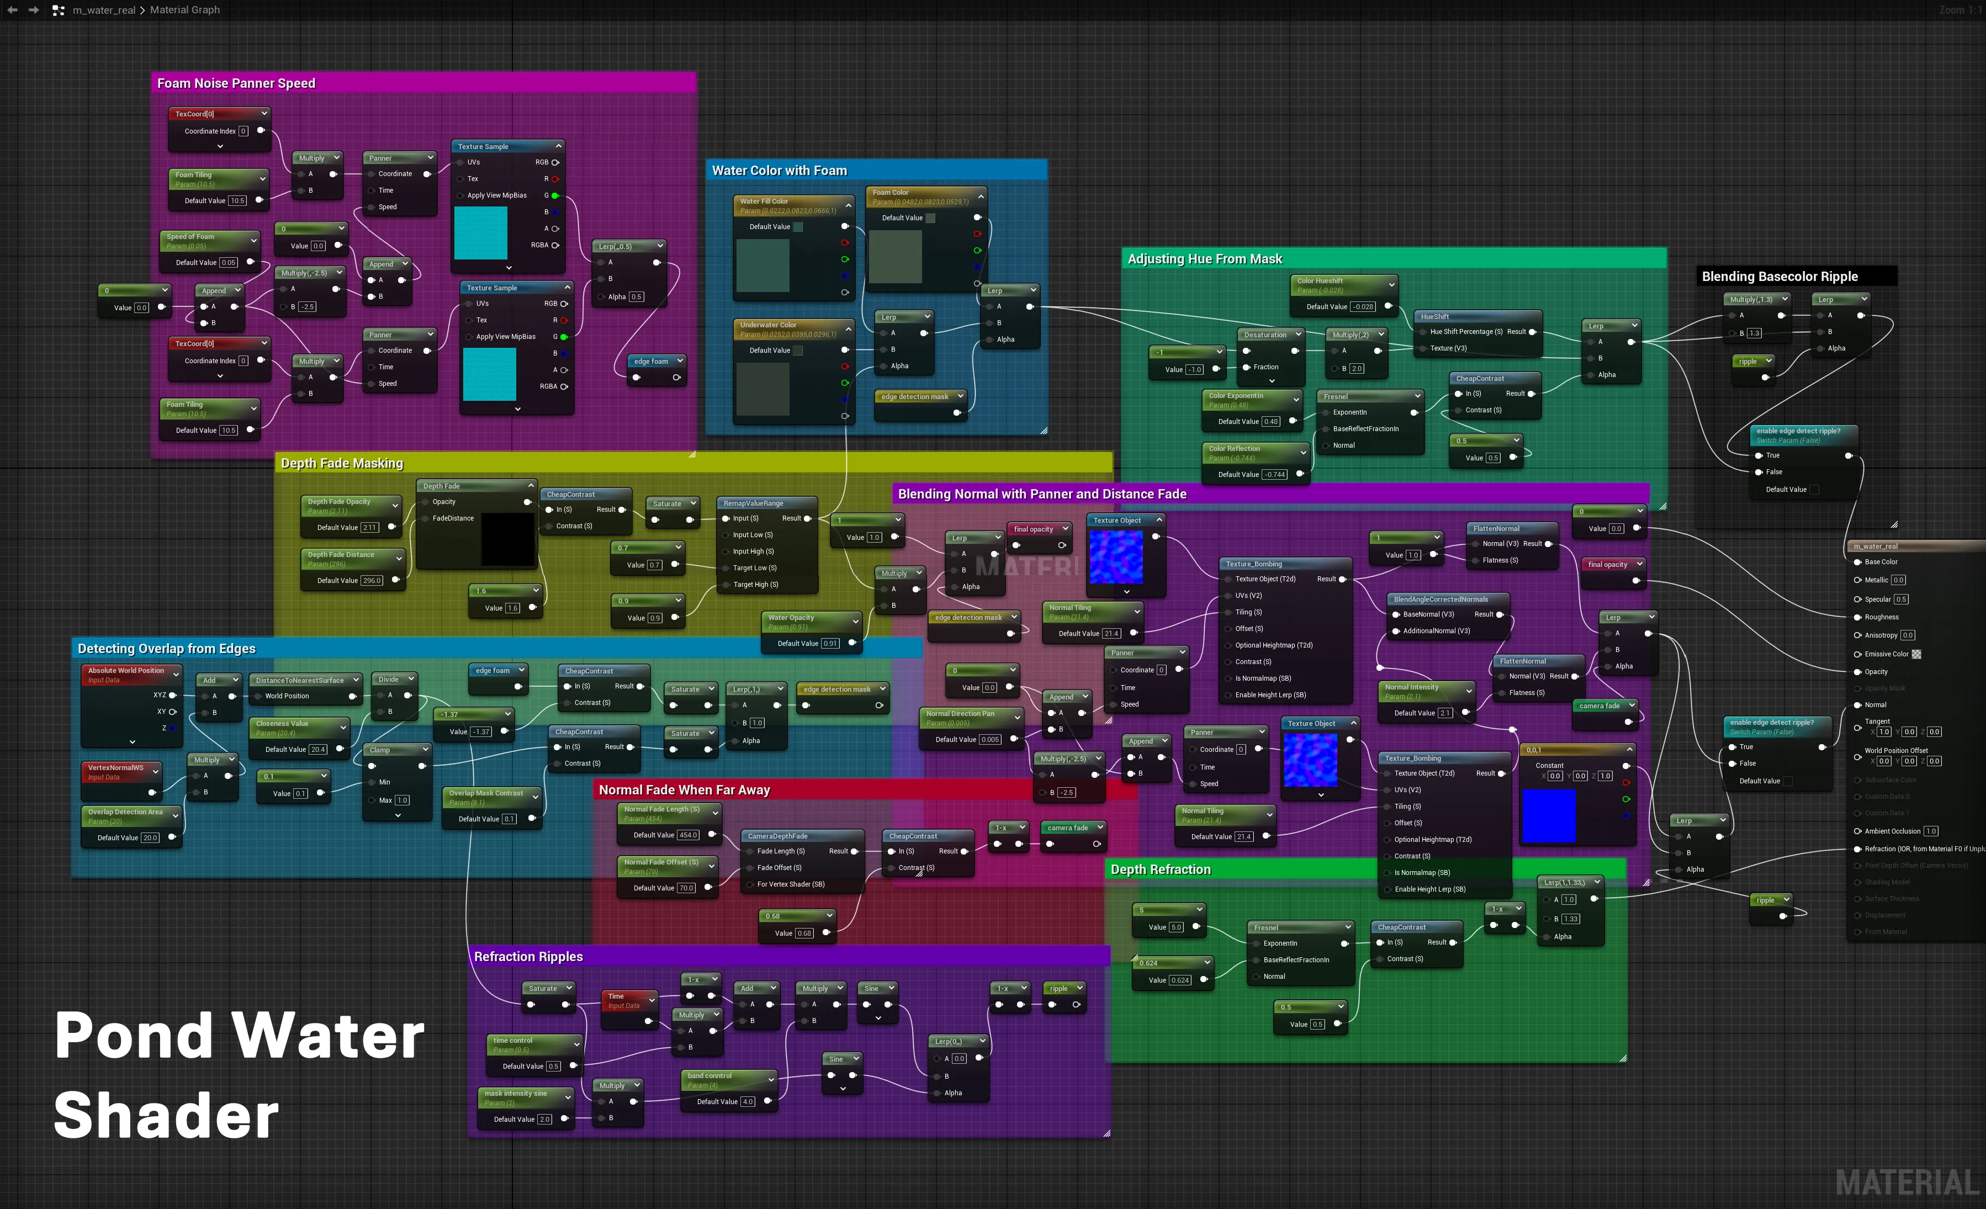Click the forward navigation arrow
This screenshot has width=1986, height=1209.
[33, 10]
